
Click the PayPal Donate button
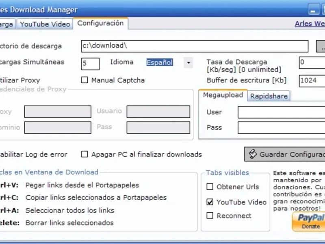309,222
